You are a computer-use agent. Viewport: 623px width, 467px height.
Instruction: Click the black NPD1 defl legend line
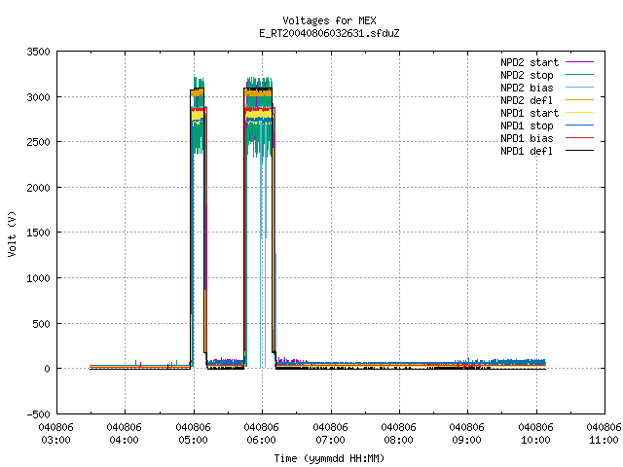pos(580,151)
